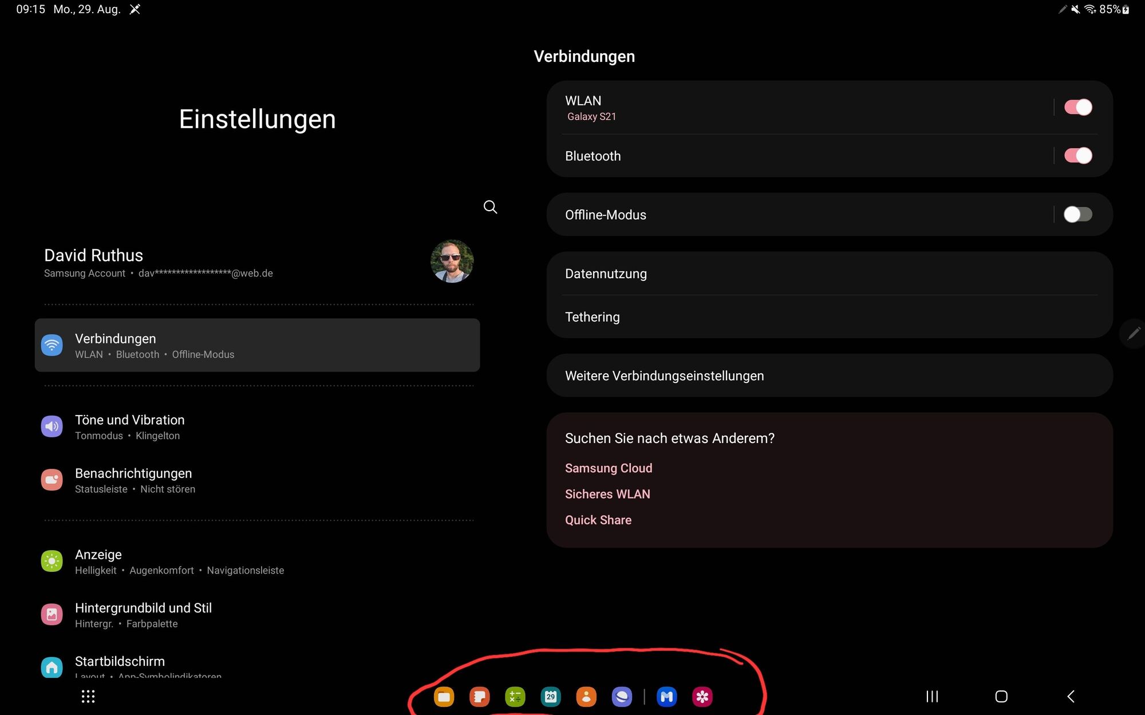Tap the Home navigation button
1145x715 pixels.
[1001, 697]
